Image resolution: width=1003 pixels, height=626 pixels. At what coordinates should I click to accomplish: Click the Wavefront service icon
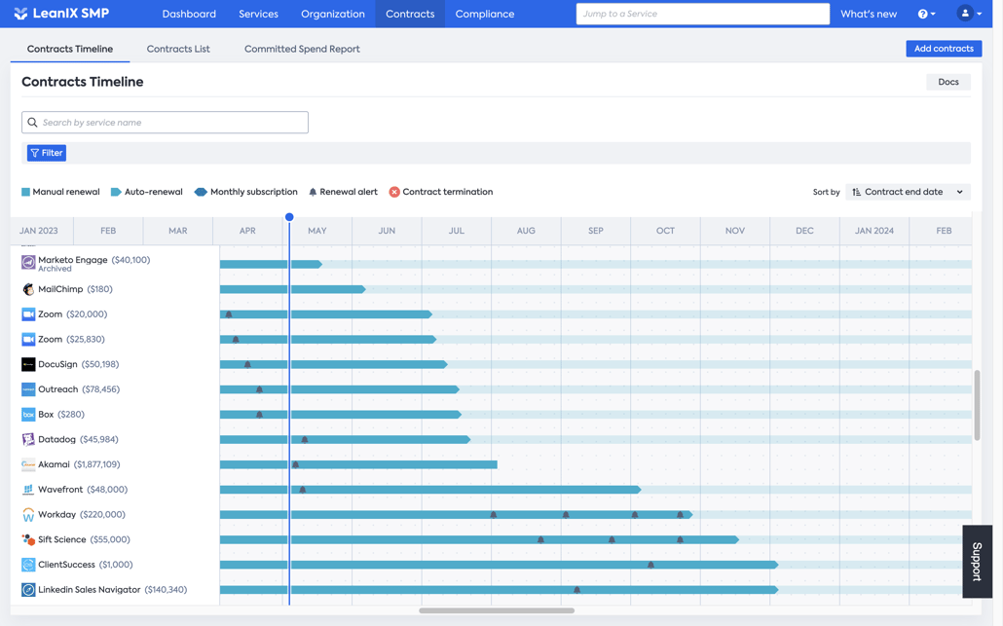(28, 489)
